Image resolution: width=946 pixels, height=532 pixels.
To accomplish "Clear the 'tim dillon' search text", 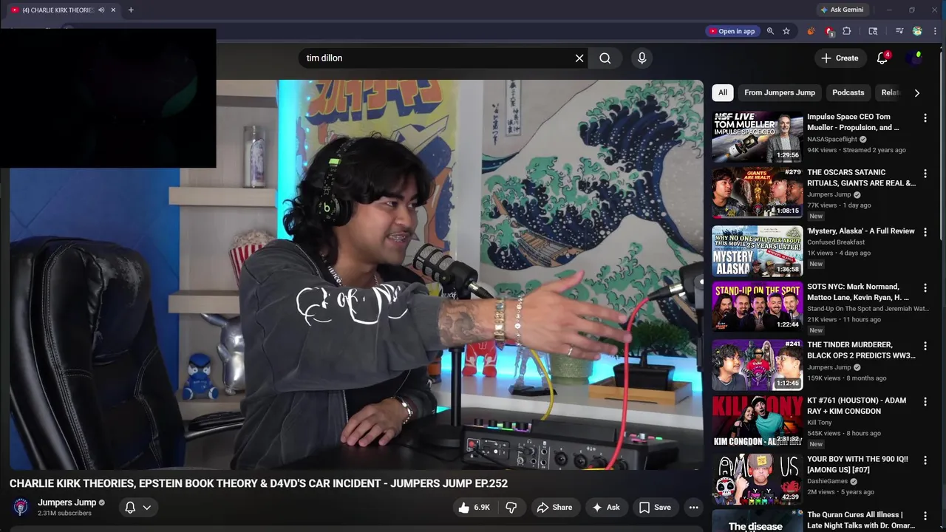I will pyautogui.click(x=579, y=58).
